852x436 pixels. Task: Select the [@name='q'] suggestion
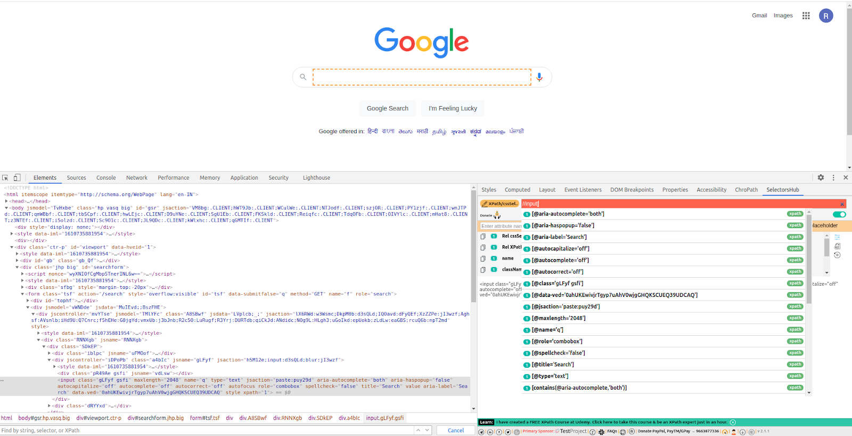663,330
